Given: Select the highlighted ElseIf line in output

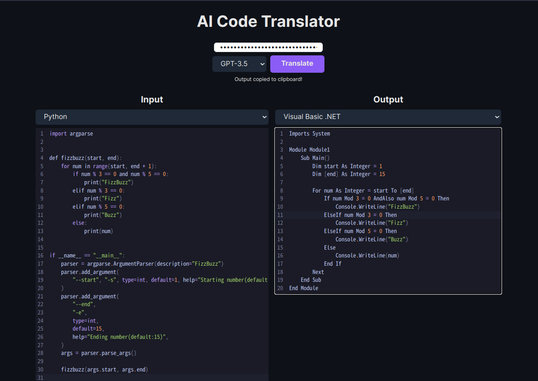Looking at the screenshot, I should coord(360,214).
